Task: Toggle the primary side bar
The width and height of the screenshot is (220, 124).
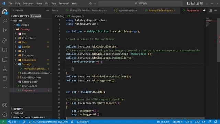Action: point(188,3)
